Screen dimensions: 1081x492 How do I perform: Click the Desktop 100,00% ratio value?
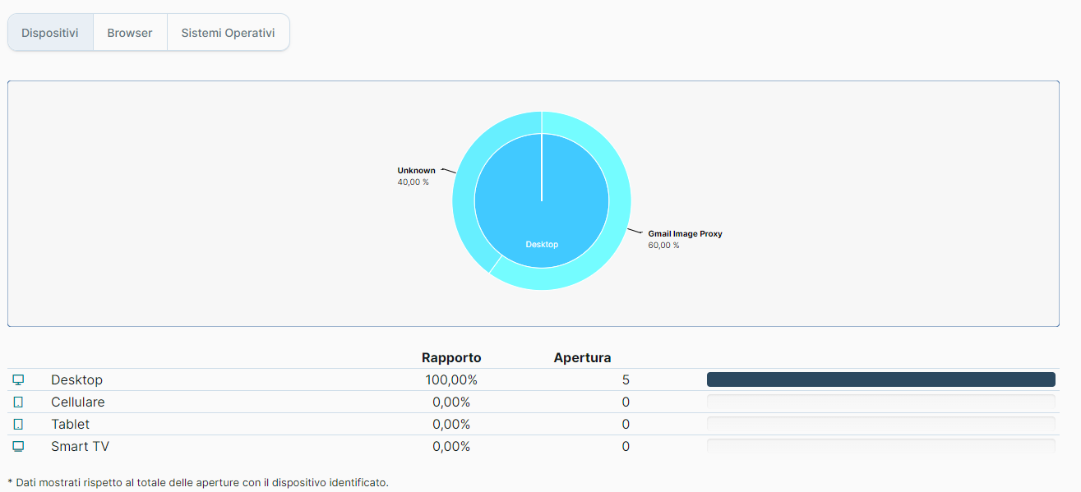click(451, 380)
